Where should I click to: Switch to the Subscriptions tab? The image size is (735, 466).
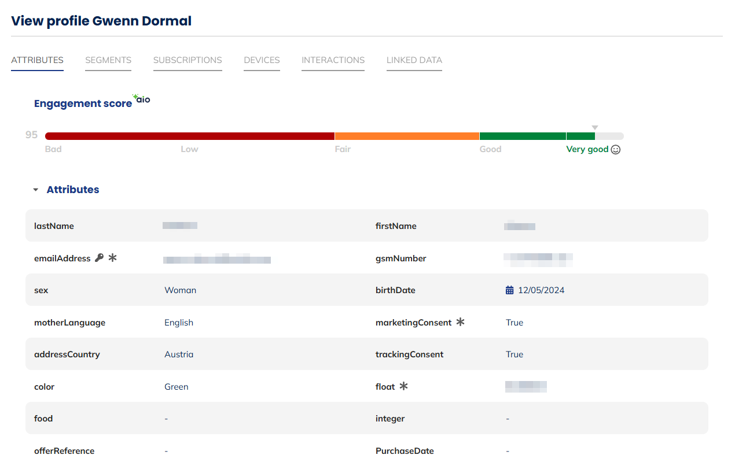point(188,60)
